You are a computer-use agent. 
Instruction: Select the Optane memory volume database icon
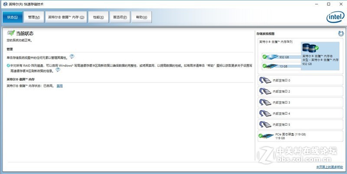pos(310,48)
